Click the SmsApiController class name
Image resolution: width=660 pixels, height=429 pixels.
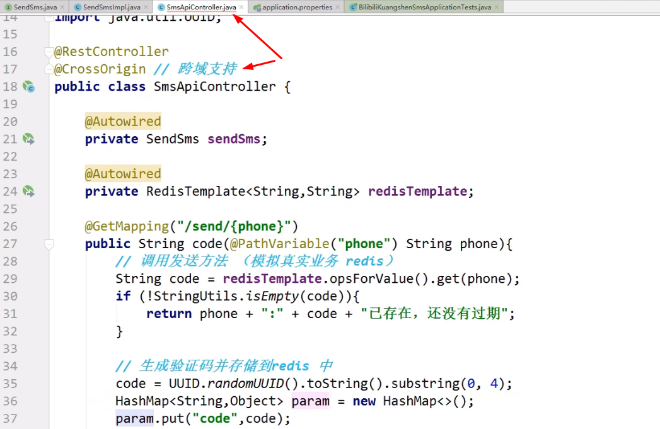[x=215, y=87]
